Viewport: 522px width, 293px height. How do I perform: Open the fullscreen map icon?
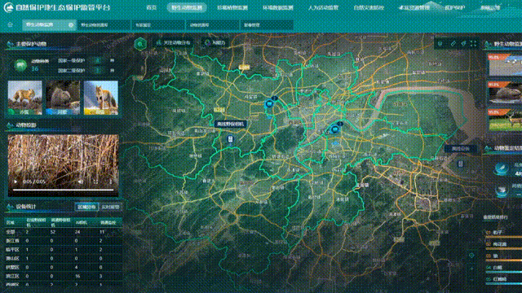(x=473, y=43)
